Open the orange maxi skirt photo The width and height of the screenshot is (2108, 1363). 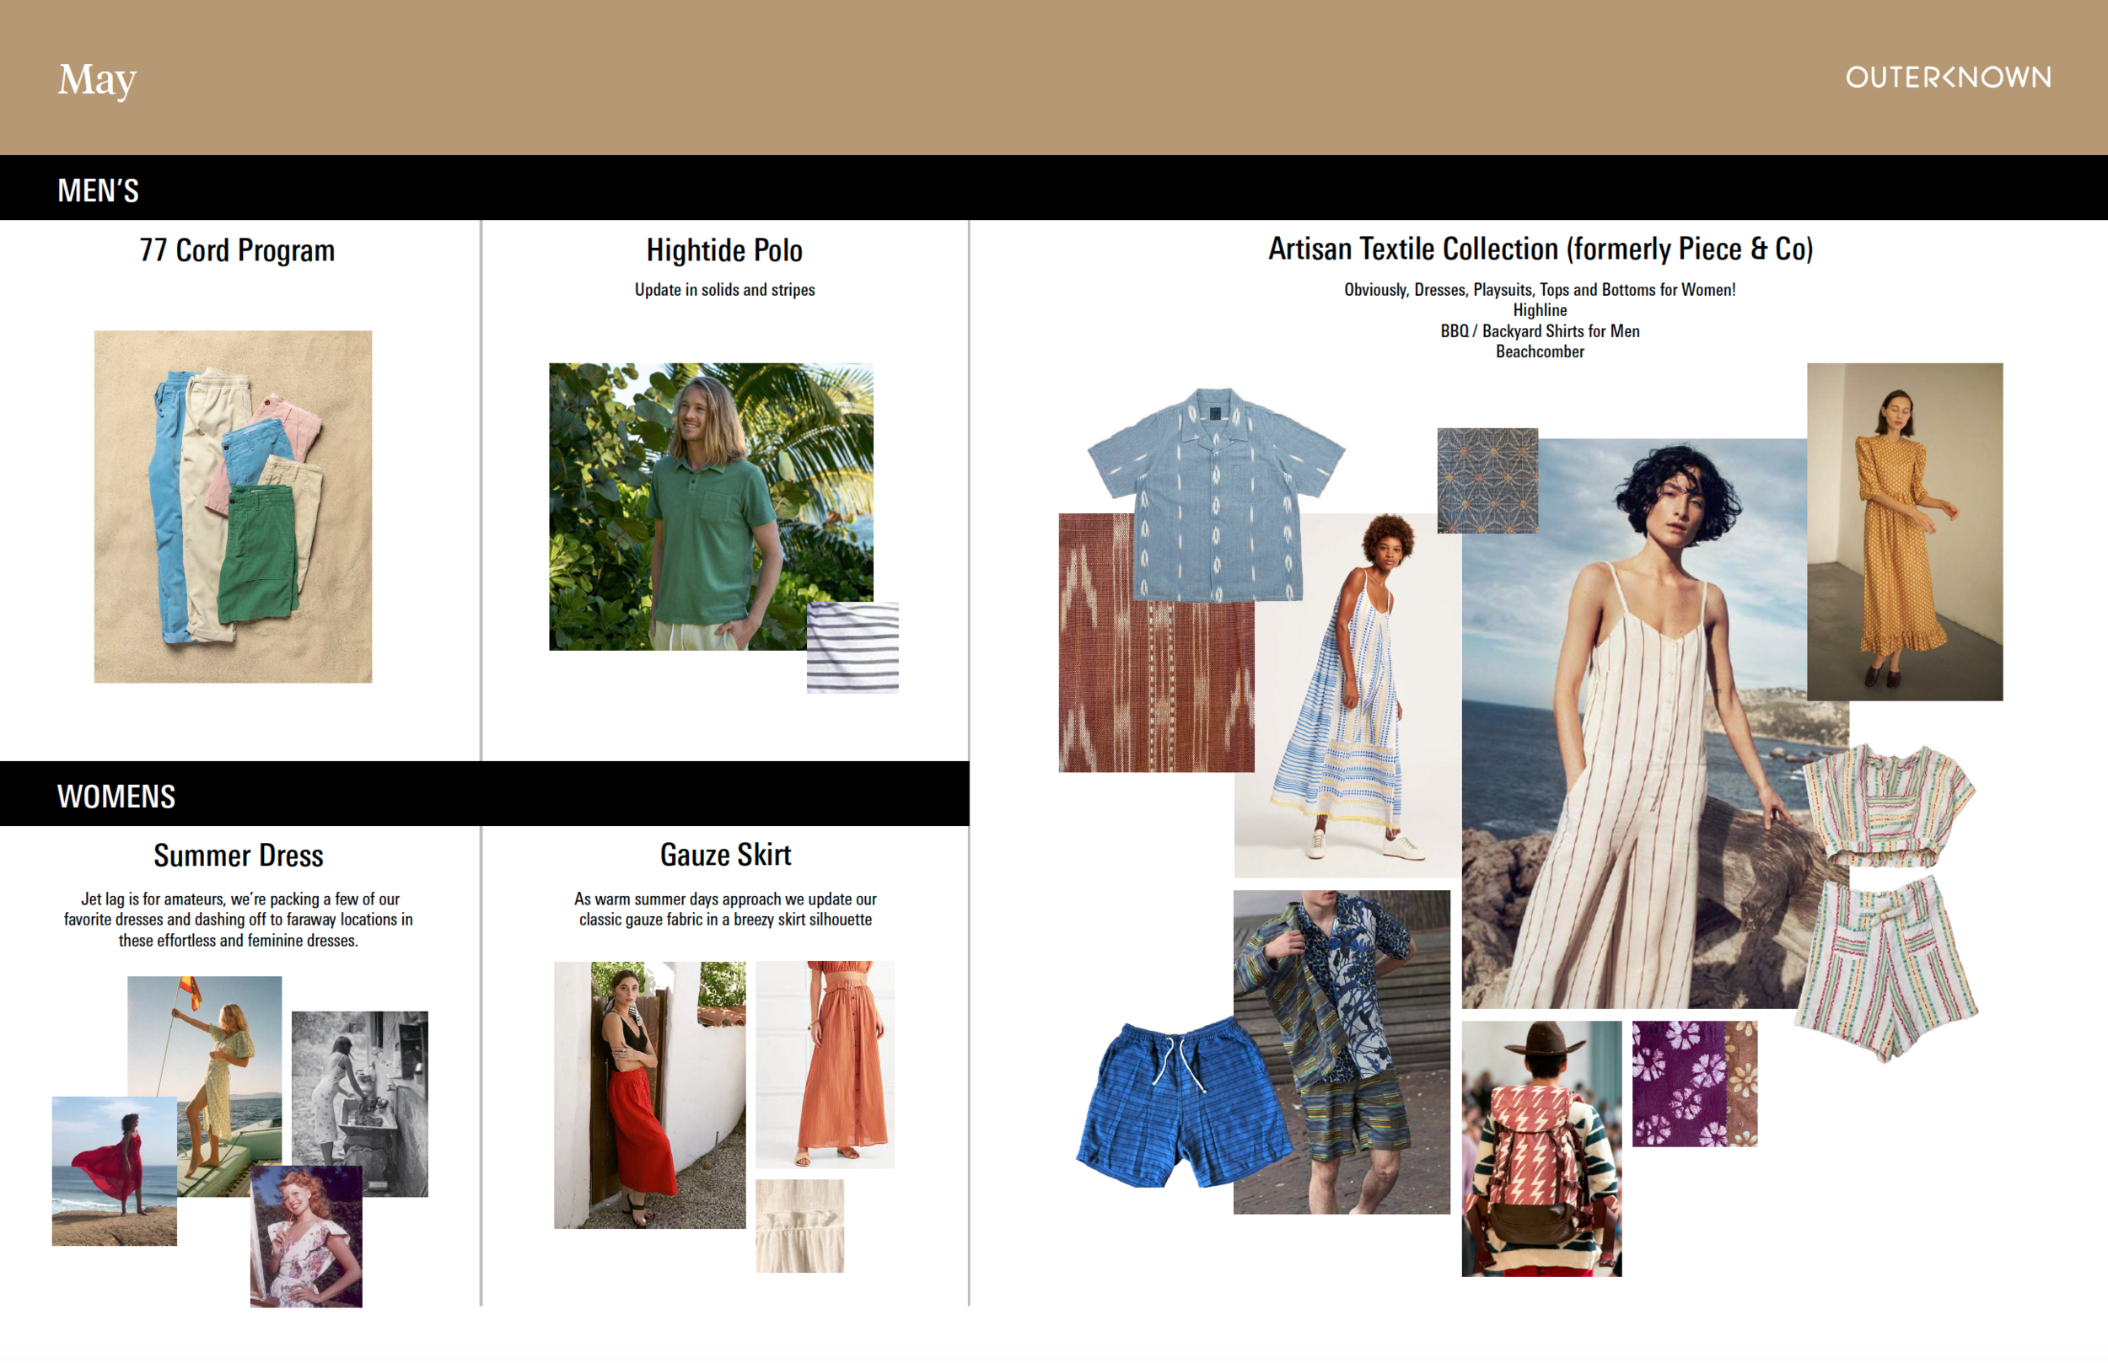825,1065
